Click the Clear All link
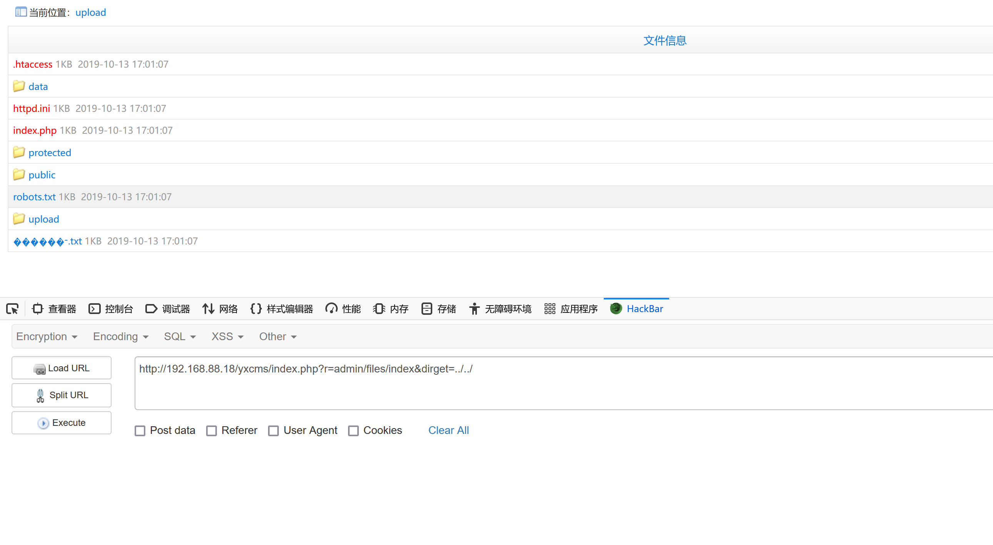This screenshot has width=993, height=545. (x=448, y=430)
